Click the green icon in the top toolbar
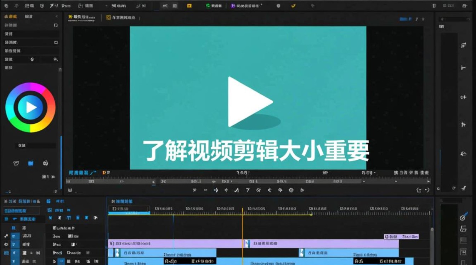Image resolution: width=476 pixels, height=265 pixels. (208, 6)
